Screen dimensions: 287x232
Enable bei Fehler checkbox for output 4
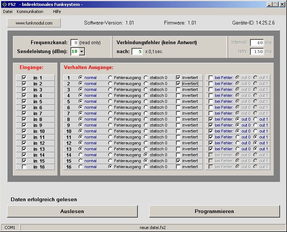pos(211,95)
